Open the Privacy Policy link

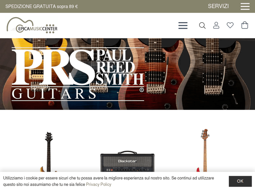(99, 184)
